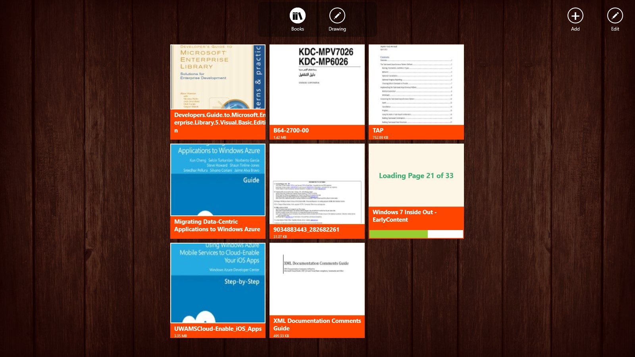Open the XML Documentation Comments Guide cover
This screenshot has height=357, width=635.
(x=317, y=279)
